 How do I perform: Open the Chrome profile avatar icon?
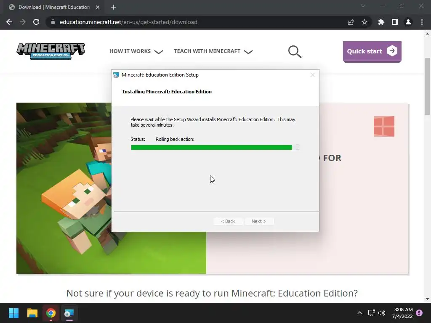click(408, 22)
